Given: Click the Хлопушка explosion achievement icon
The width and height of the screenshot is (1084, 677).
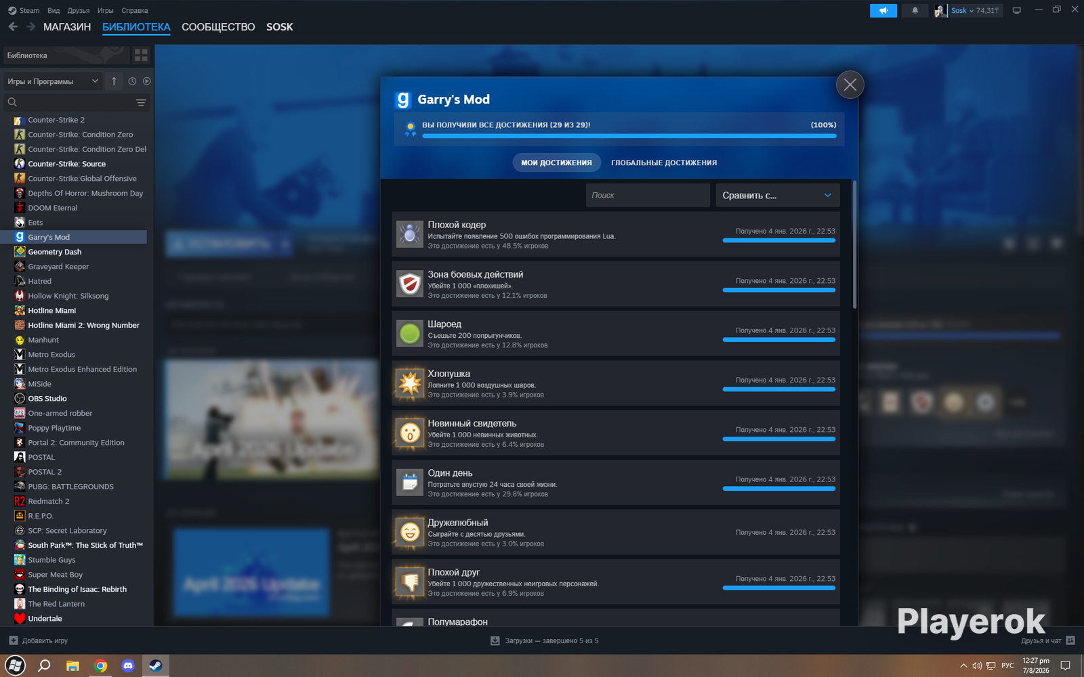Looking at the screenshot, I should [410, 383].
